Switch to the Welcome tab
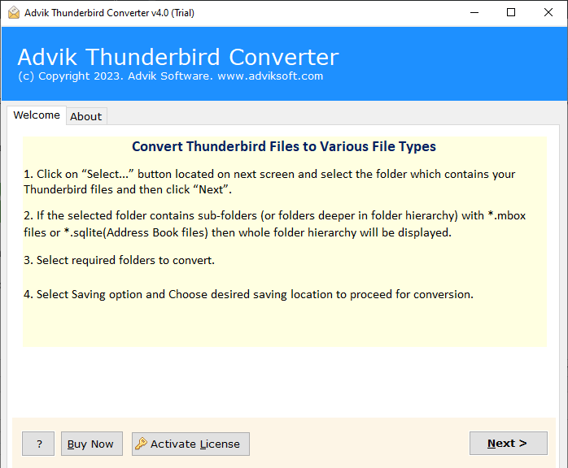Viewport: 568px width, 468px height. click(x=37, y=115)
